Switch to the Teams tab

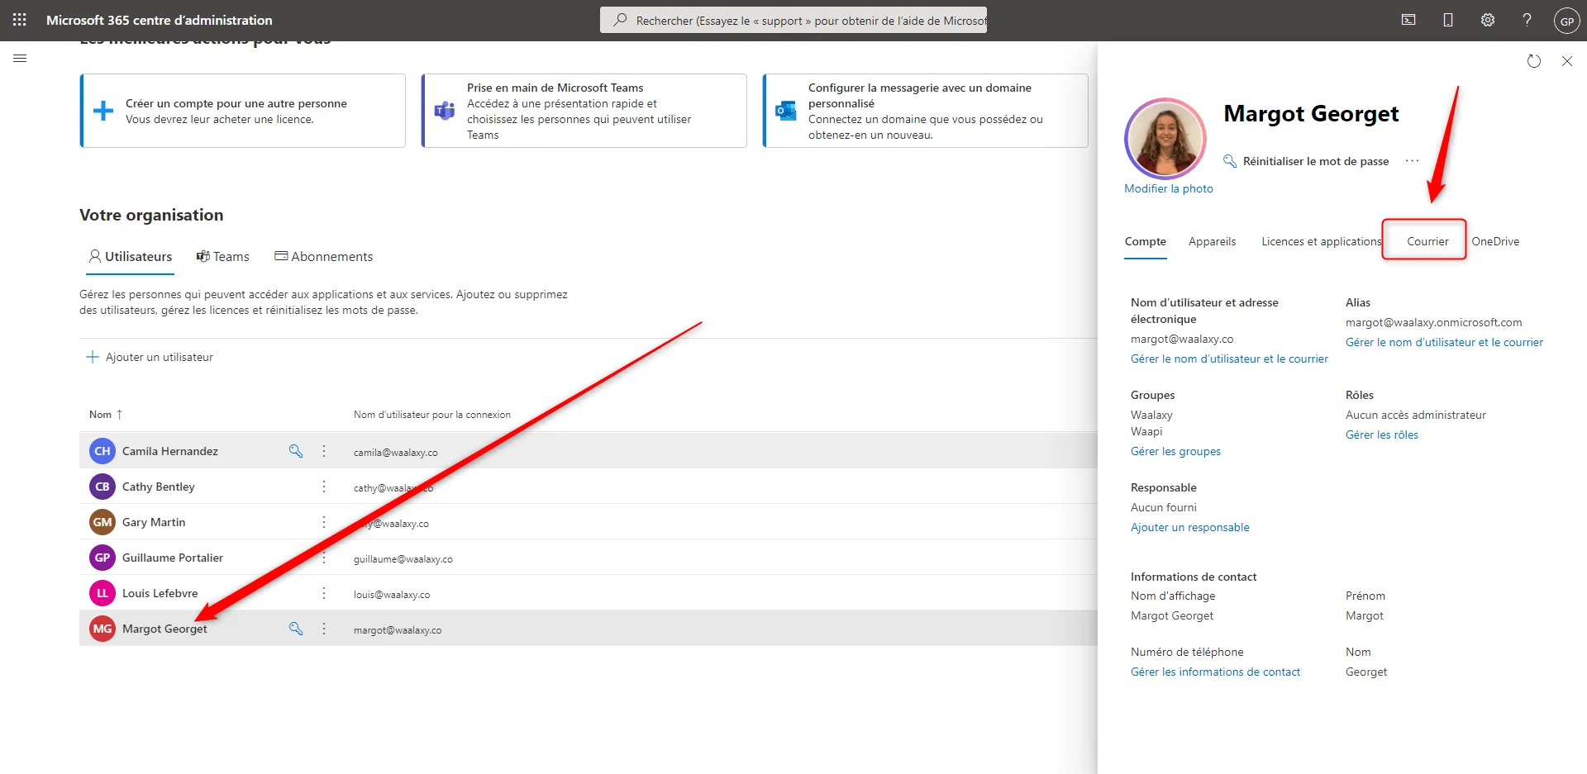point(222,257)
